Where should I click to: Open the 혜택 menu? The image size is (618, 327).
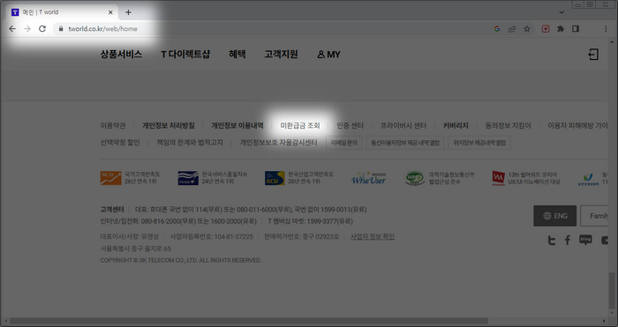(237, 55)
